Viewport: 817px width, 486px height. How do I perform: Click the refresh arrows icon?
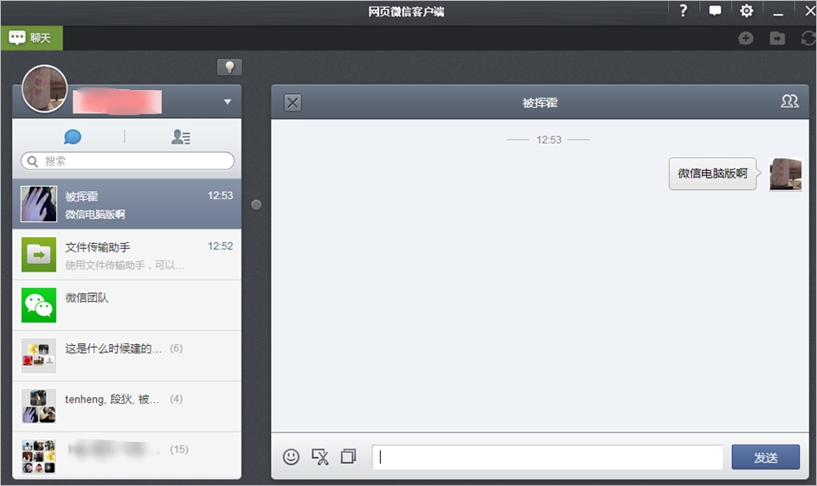pos(808,38)
